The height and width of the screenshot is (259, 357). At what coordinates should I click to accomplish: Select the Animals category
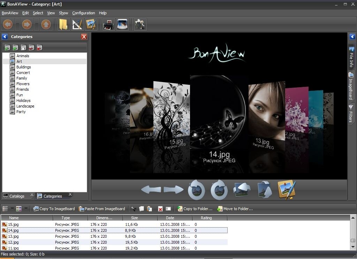pos(23,56)
